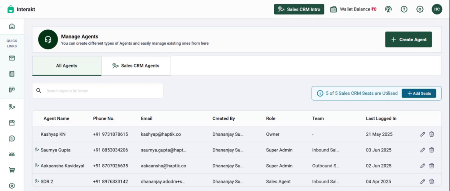
Task: Click the Add Seats button
Action: click(419, 93)
